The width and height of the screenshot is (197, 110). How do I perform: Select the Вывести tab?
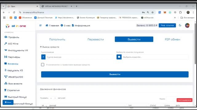(x=134, y=39)
